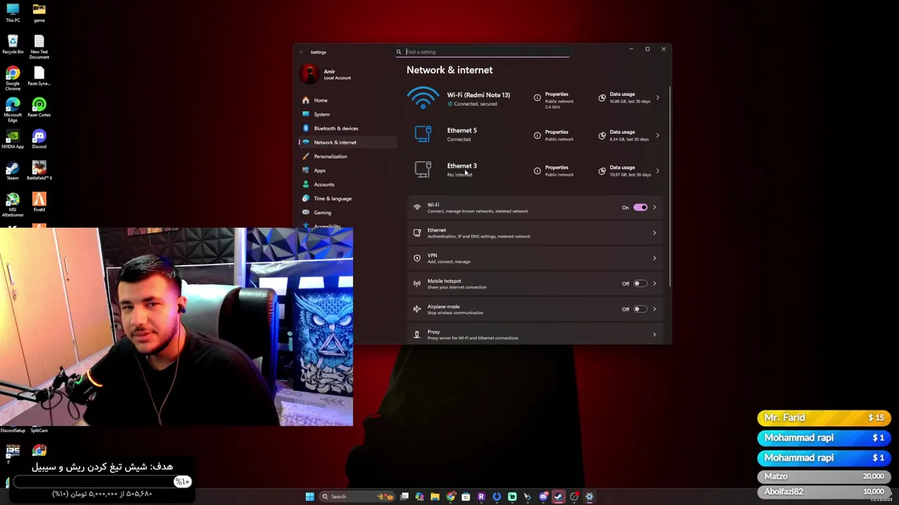View Data usage for Ethernet 5
This screenshot has height=505, width=899.
624,135
